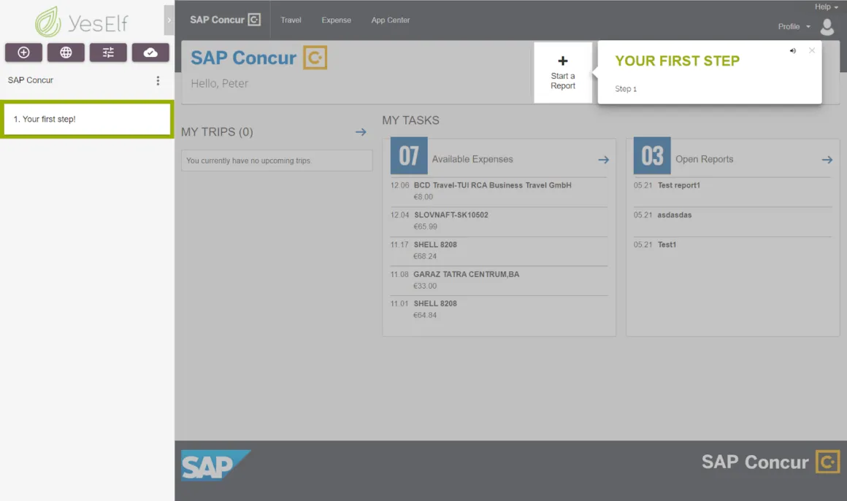Screen dimensions: 847x501
Task: Click the user avatar icon
Action: 827,26
